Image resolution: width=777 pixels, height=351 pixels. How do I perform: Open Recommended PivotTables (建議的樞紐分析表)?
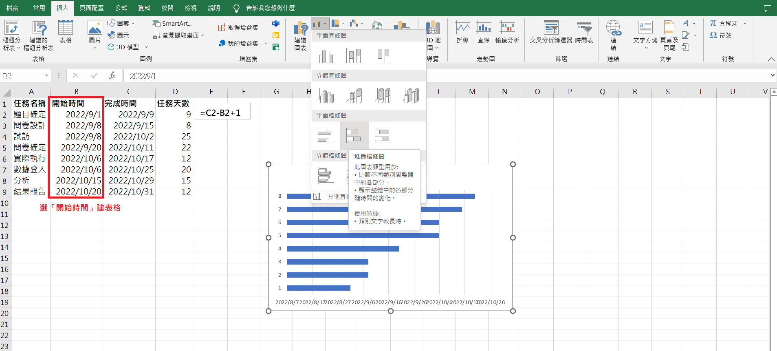click(39, 36)
